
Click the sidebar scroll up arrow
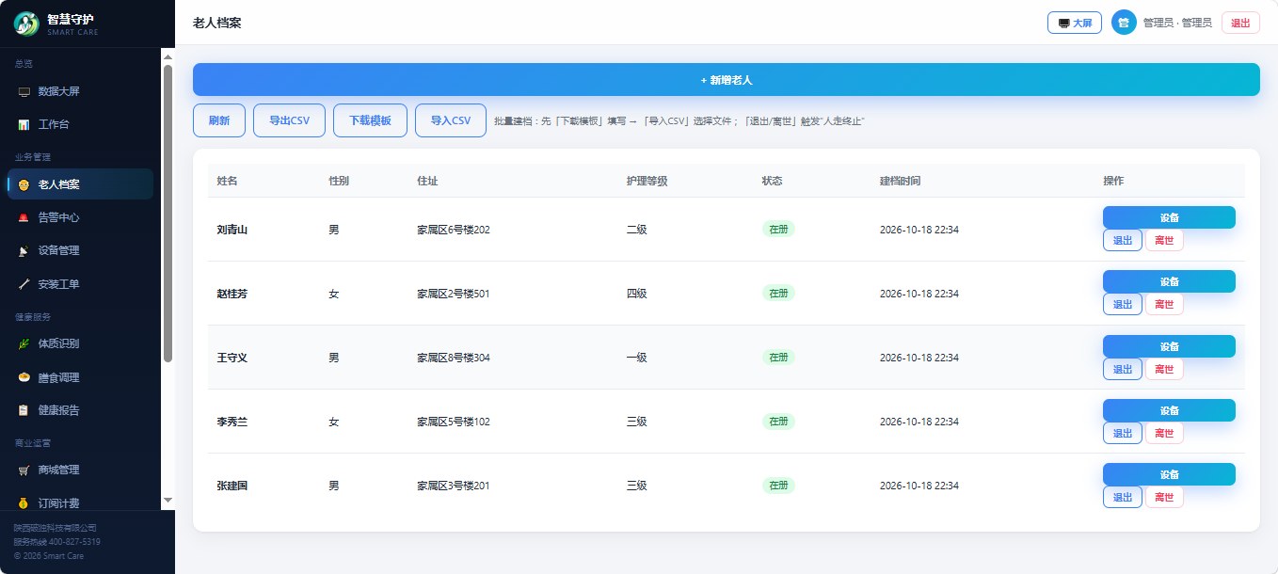168,55
